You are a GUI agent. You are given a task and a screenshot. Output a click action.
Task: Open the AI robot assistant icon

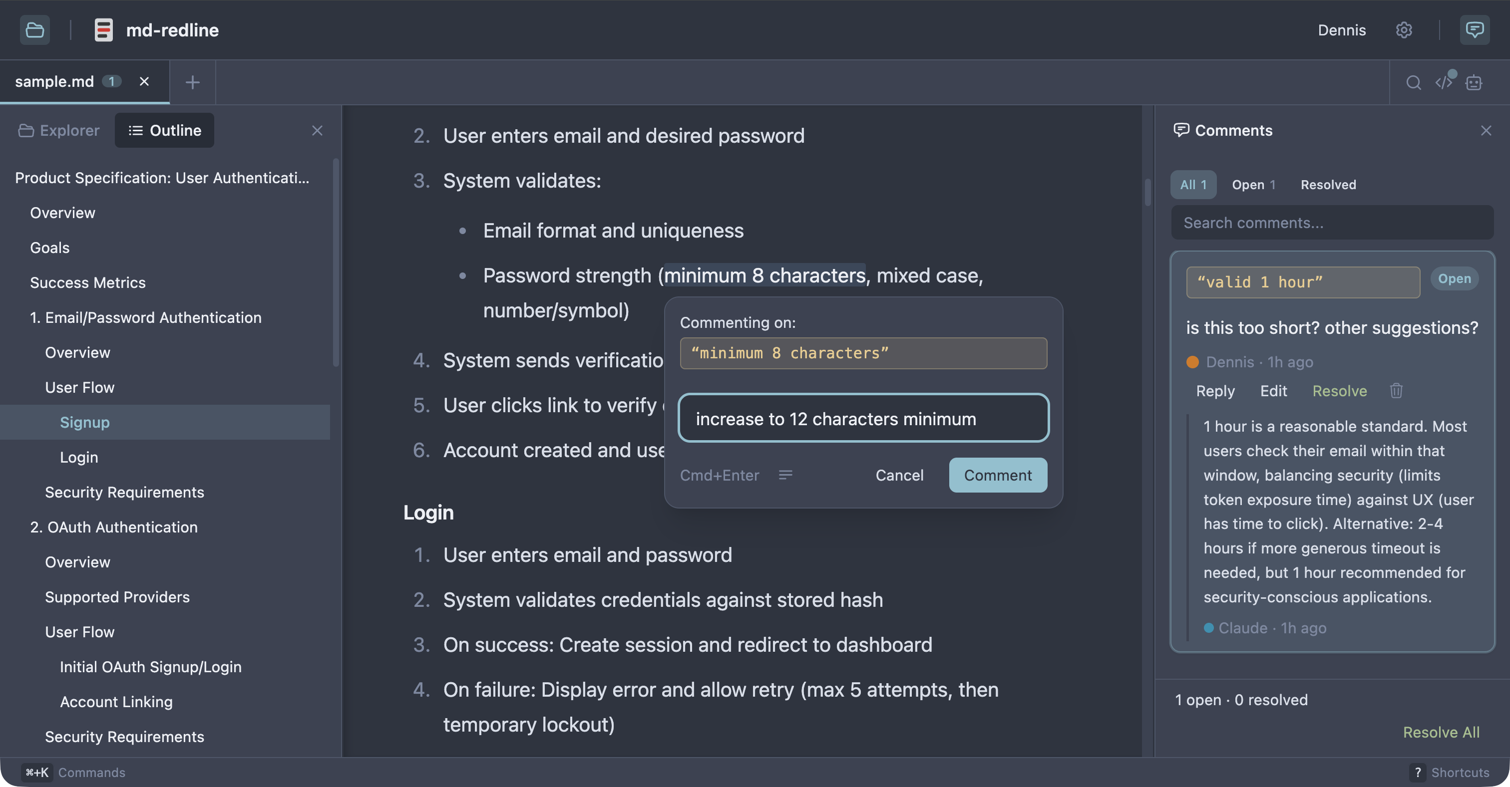pyautogui.click(x=1474, y=83)
